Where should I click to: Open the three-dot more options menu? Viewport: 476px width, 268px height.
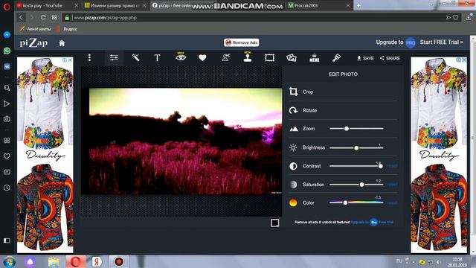tap(89, 58)
